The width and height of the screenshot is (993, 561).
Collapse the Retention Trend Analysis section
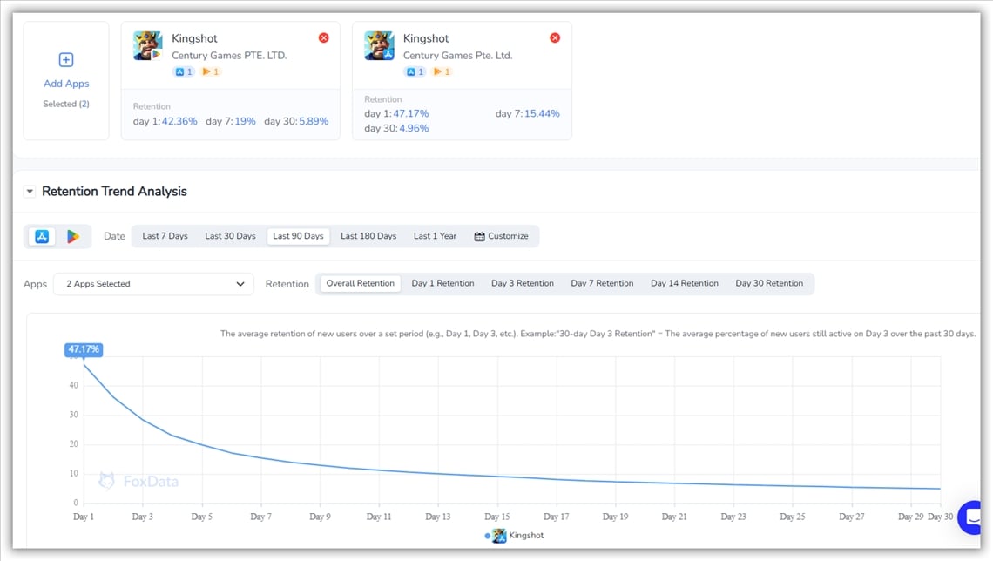point(29,191)
